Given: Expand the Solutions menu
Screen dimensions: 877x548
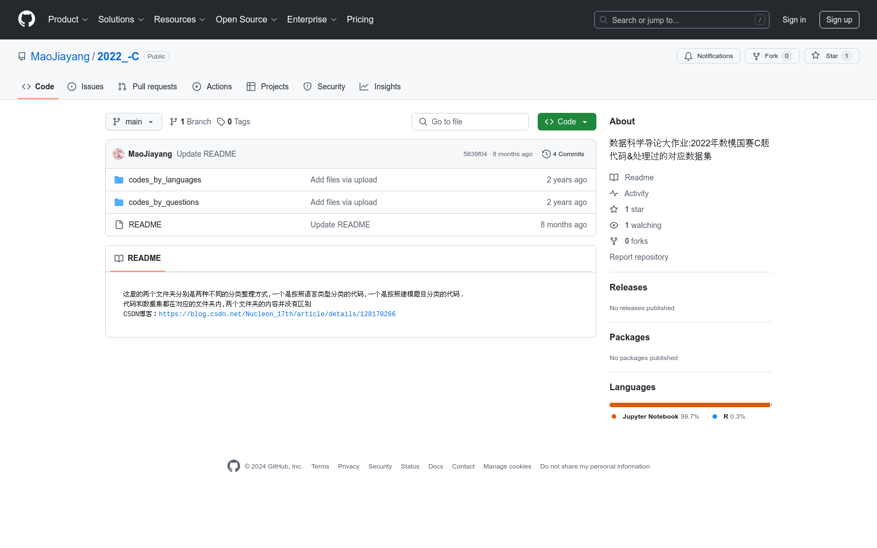Looking at the screenshot, I should click(x=121, y=19).
